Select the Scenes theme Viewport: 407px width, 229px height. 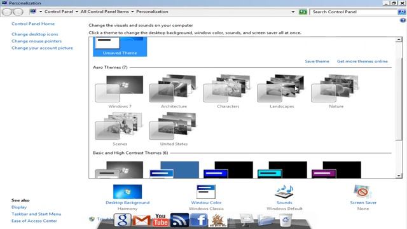(x=120, y=129)
